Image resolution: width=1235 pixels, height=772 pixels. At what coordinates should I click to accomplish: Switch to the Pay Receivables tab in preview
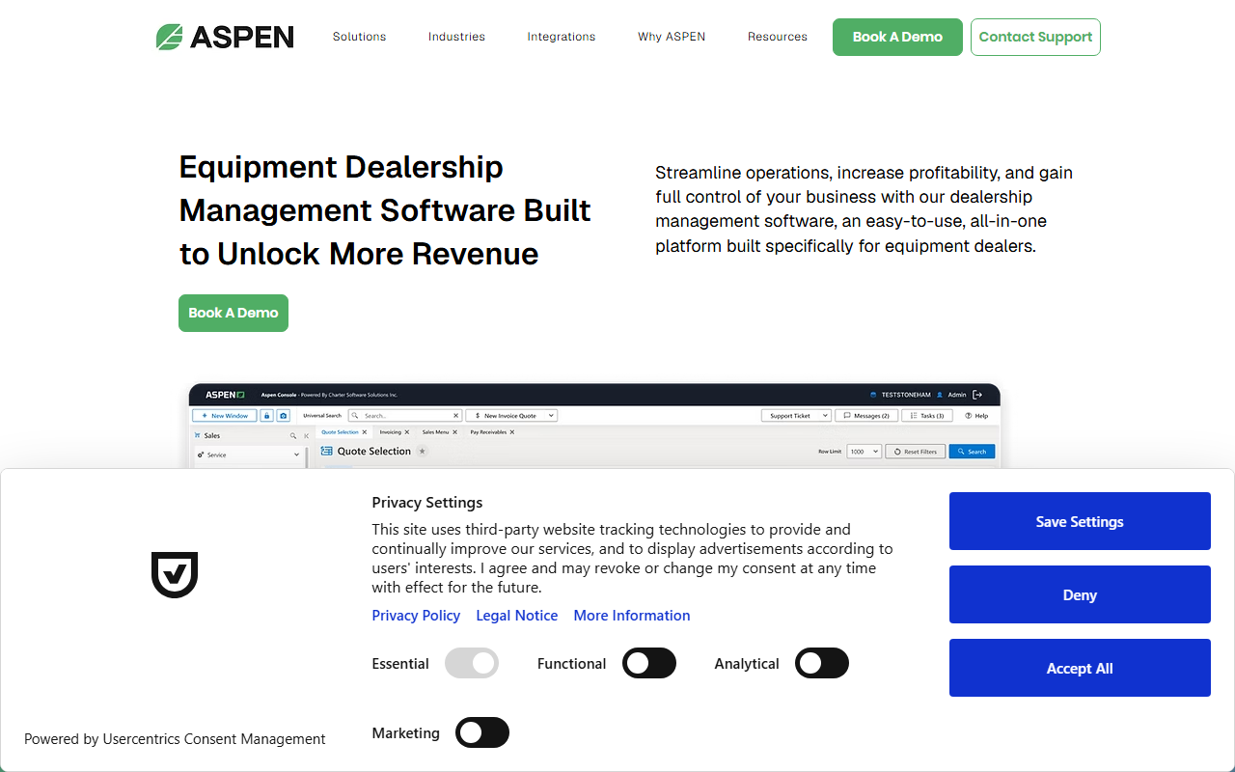[x=488, y=432]
